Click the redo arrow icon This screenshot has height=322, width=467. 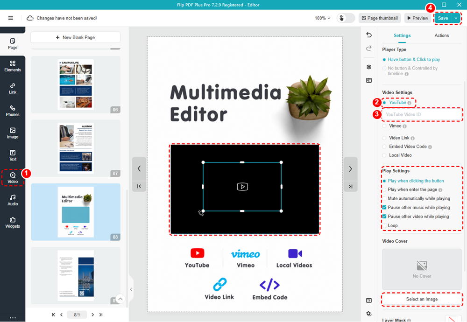pos(369,48)
